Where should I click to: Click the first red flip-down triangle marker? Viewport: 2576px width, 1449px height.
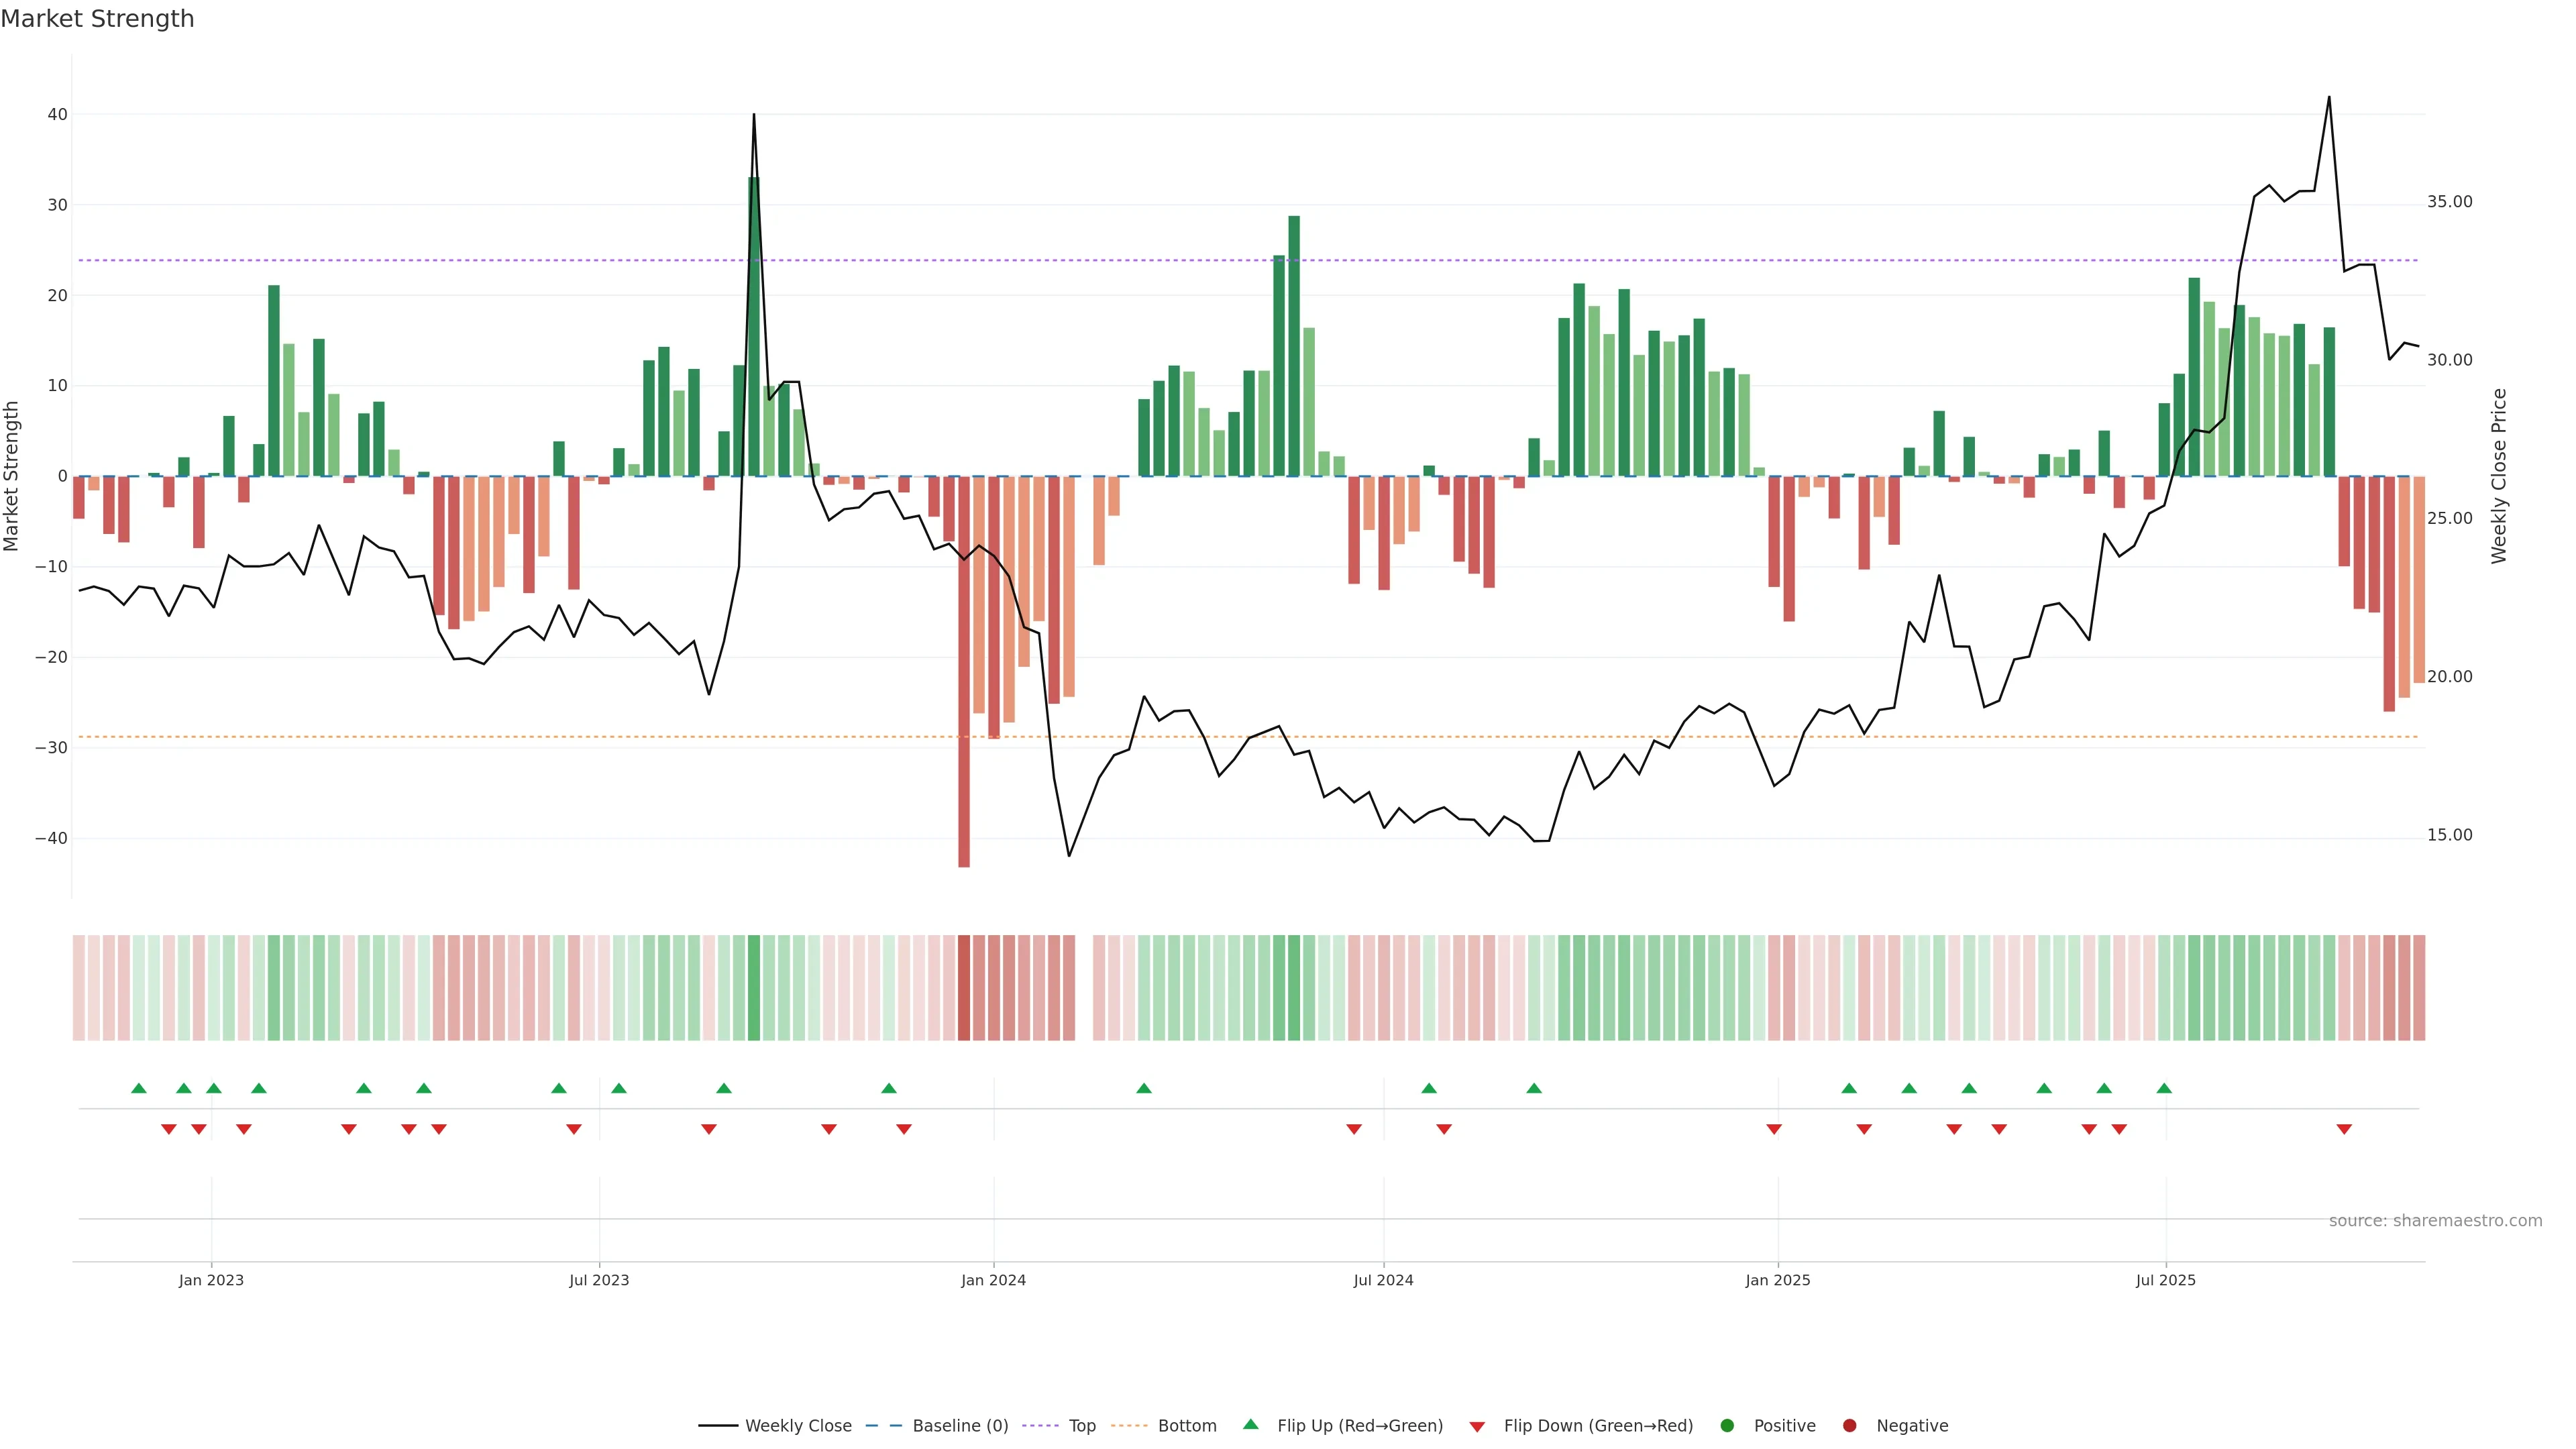(x=169, y=1129)
